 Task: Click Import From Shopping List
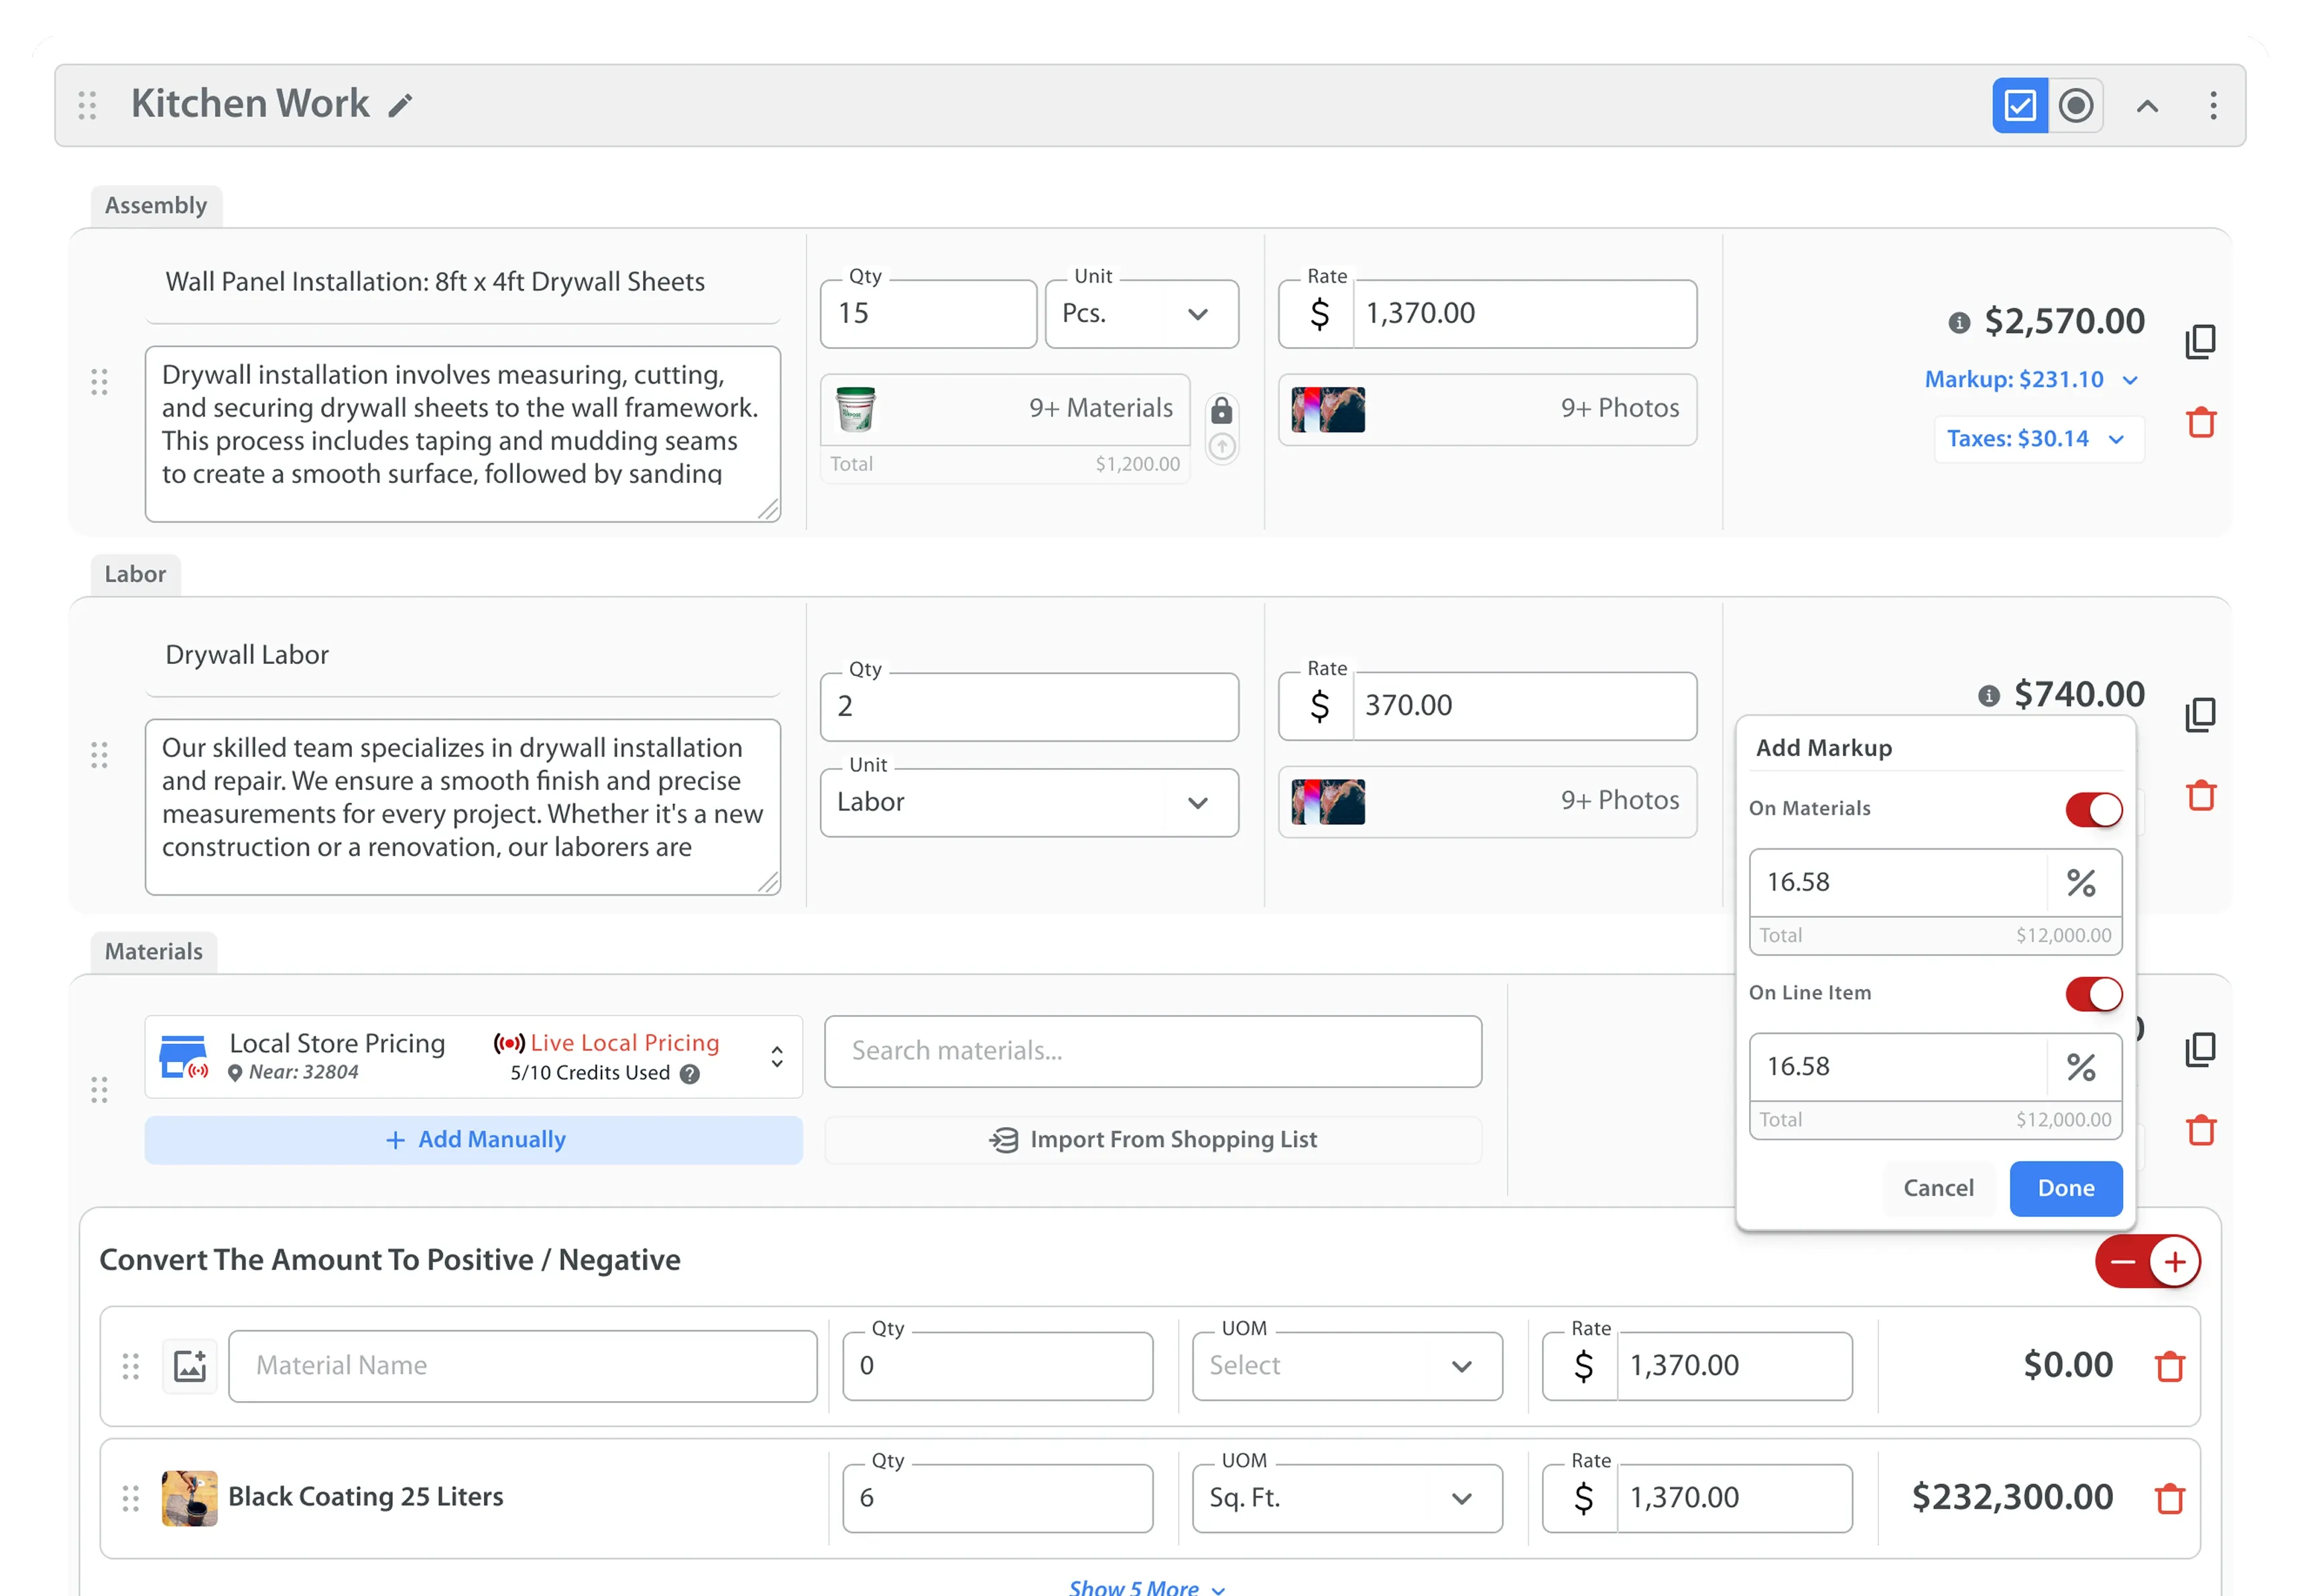pyautogui.click(x=1152, y=1140)
